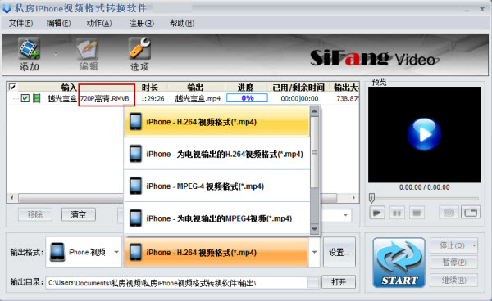492x301 pixels.
Task: Toggle the select-all checkbox in list header
Action: coord(12,87)
